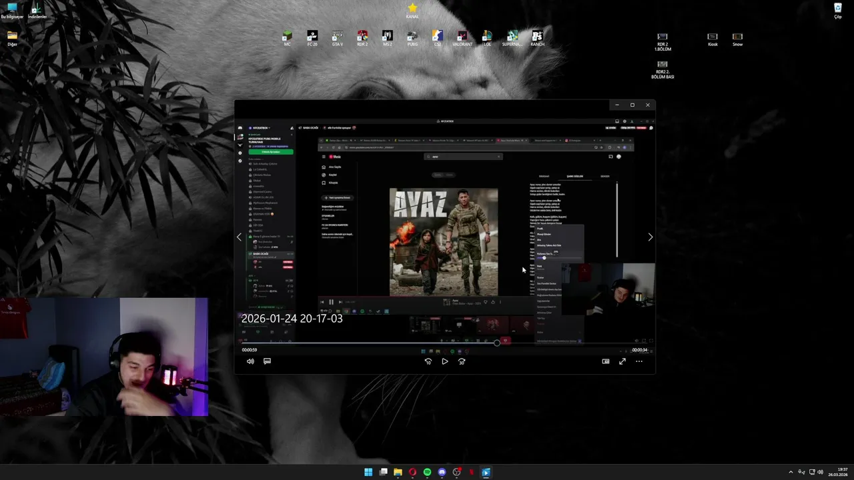Mute the video player volume
854x480 pixels.
tap(250, 361)
